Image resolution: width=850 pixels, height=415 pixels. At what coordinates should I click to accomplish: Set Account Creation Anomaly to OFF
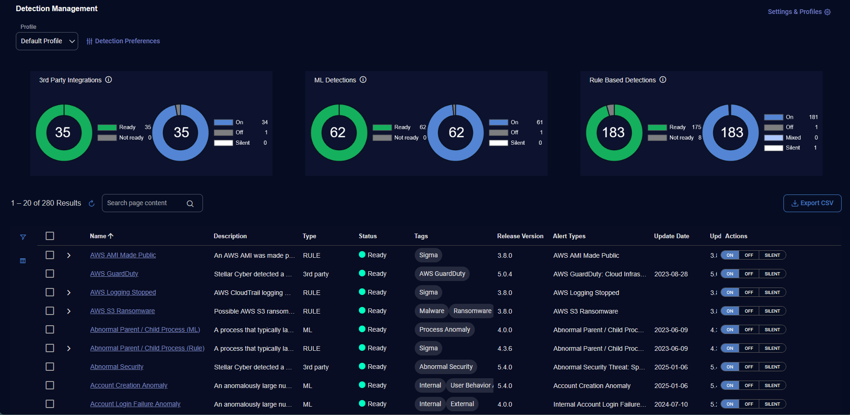(749, 385)
